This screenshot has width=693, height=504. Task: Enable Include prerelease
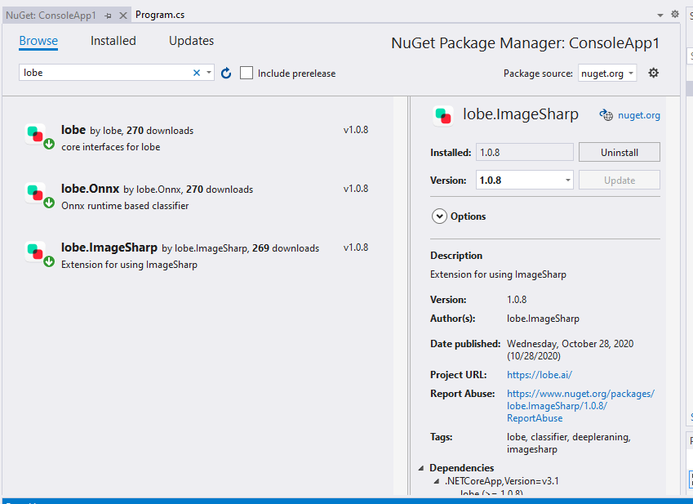point(247,73)
